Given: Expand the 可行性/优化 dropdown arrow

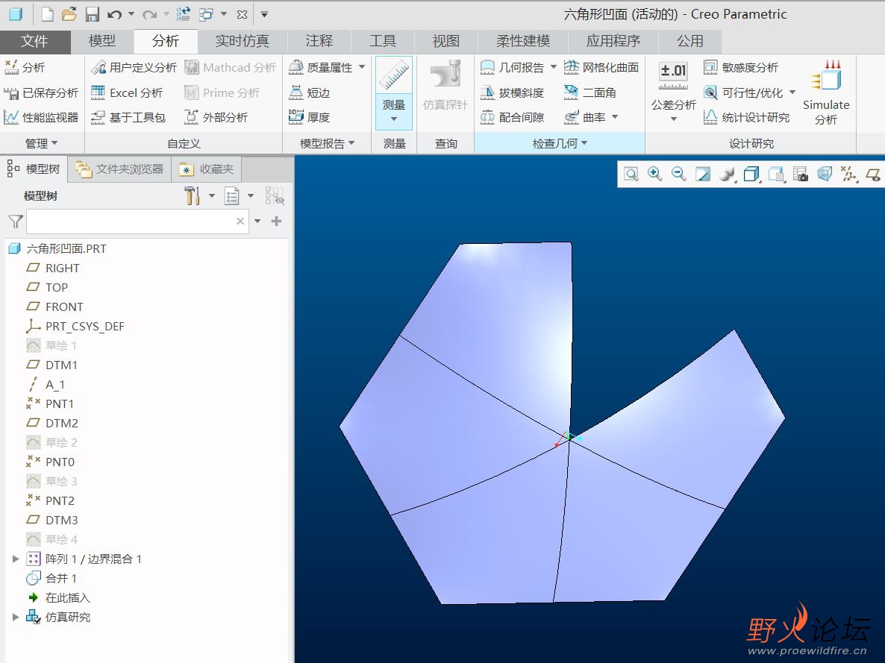Looking at the screenshot, I should pos(792,92).
